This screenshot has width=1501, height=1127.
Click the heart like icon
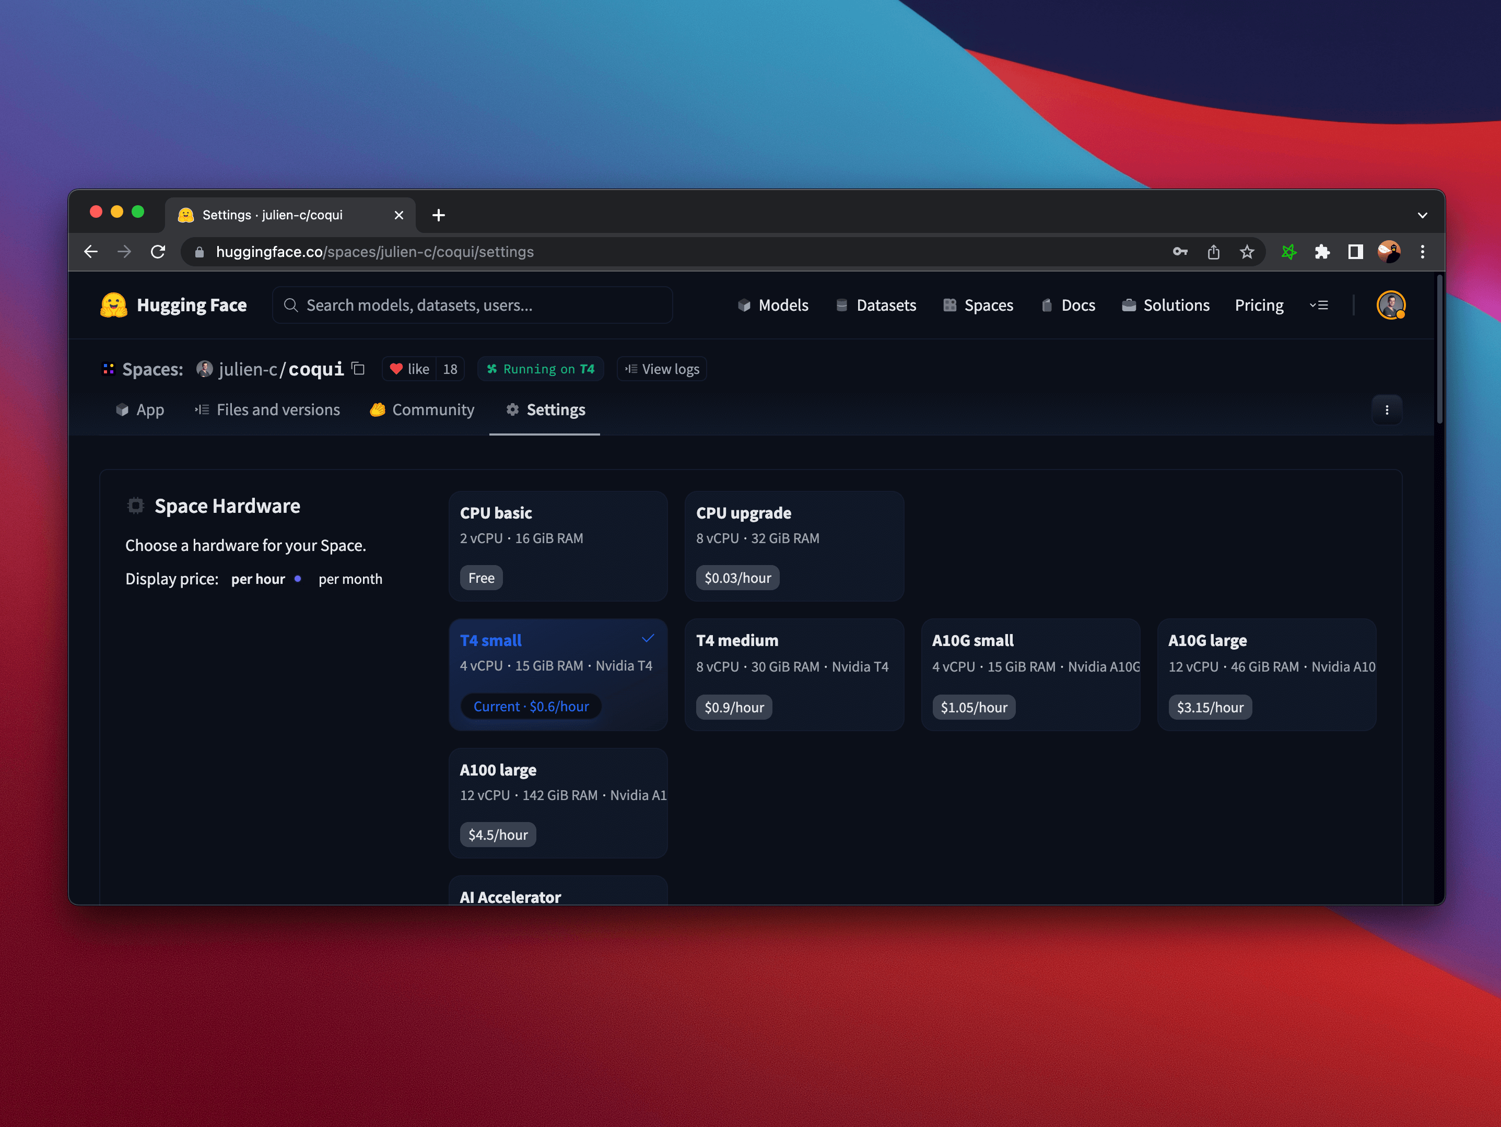(396, 369)
